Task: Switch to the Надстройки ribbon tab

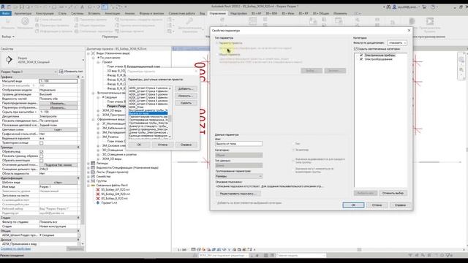Action: pyautogui.click(x=238, y=13)
